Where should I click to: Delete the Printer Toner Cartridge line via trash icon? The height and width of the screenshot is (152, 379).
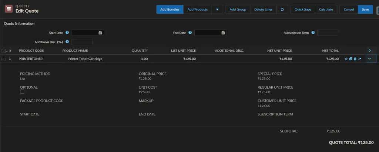click(x=355, y=59)
